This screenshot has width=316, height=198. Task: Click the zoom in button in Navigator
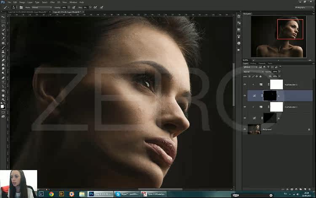[310, 60]
